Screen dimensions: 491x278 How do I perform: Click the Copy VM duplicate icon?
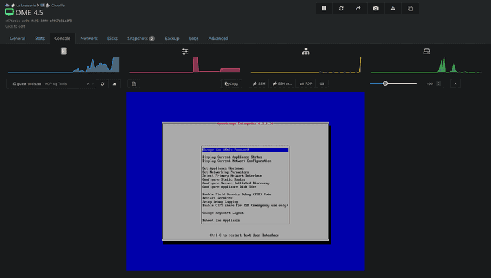pyautogui.click(x=410, y=8)
